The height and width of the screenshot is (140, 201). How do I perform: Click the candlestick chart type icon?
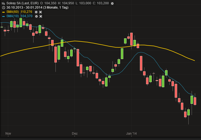3,3
